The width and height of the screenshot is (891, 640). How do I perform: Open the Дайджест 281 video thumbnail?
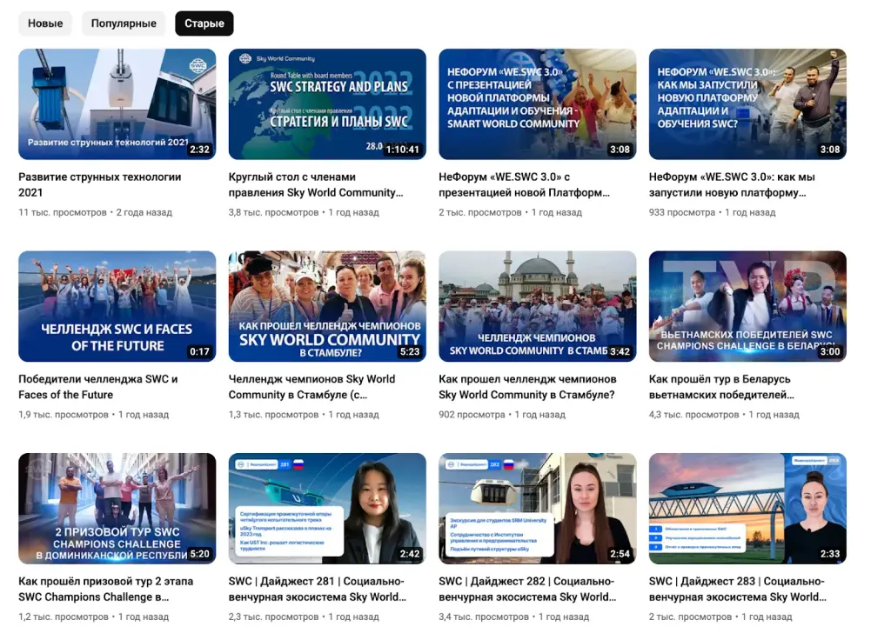327,508
